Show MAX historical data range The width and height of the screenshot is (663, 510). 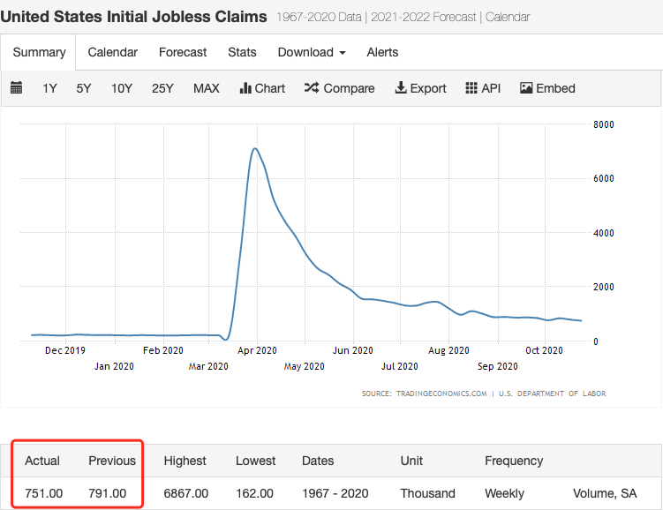tap(207, 88)
